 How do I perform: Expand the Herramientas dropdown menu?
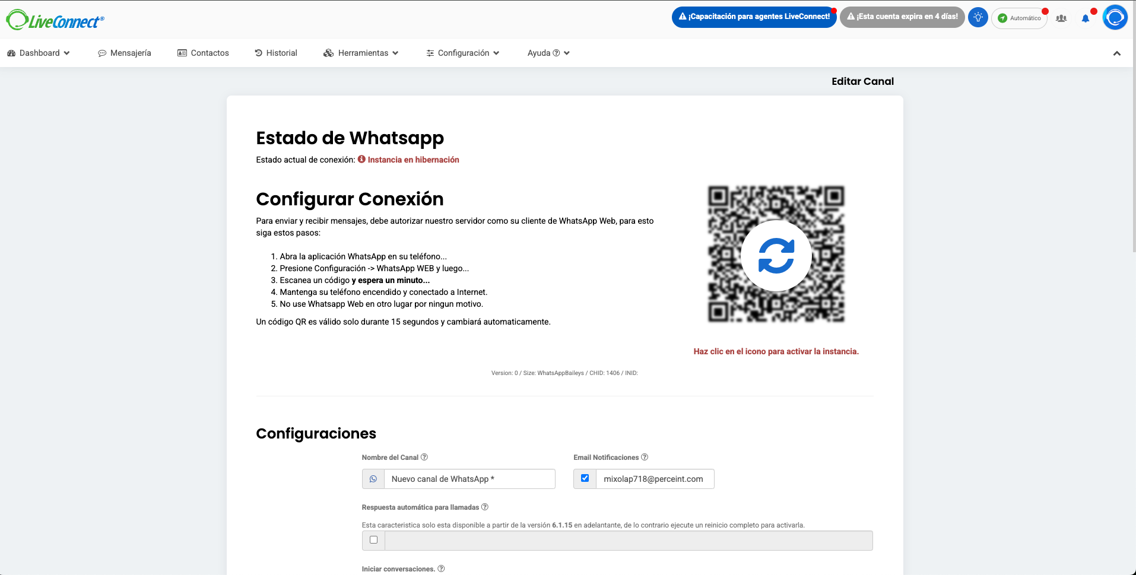coord(361,53)
